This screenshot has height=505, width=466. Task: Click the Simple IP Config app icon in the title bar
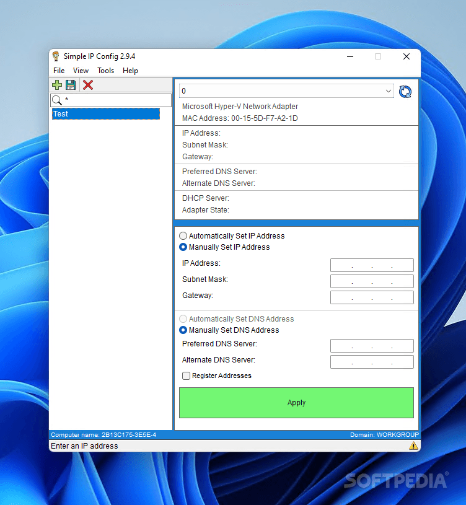[56, 56]
